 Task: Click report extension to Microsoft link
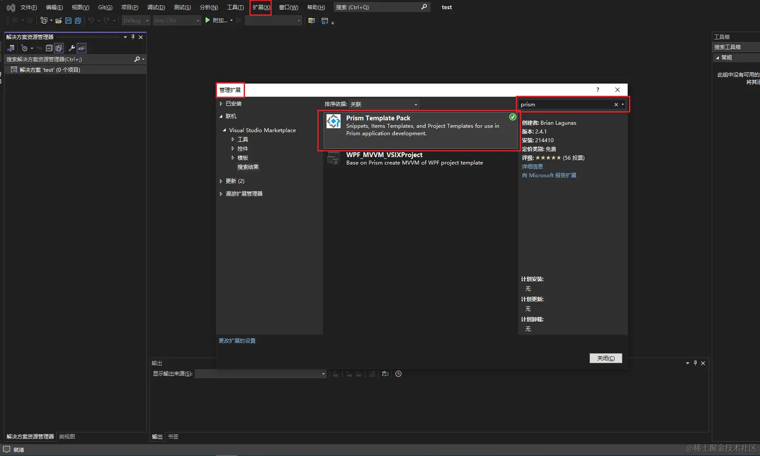[549, 175]
